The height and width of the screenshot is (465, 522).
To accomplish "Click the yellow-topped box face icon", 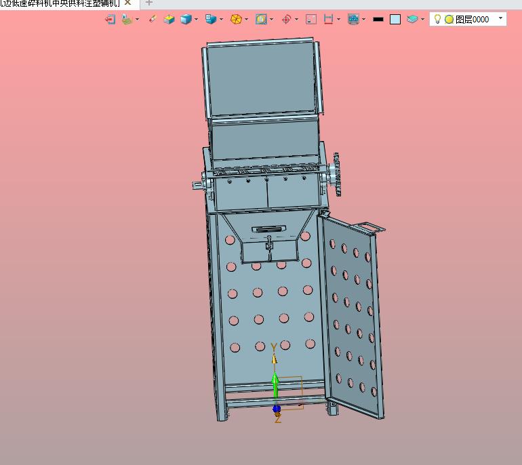I will (169, 19).
